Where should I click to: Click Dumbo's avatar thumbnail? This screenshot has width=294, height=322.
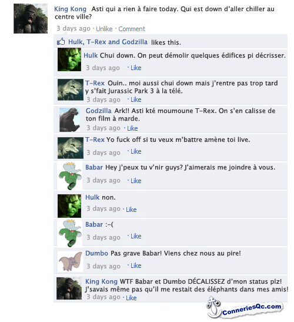pyautogui.click(x=71, y=261)
